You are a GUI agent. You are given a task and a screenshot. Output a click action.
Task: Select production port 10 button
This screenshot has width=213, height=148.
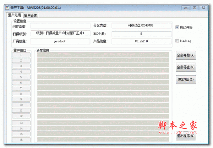[21, 105]
